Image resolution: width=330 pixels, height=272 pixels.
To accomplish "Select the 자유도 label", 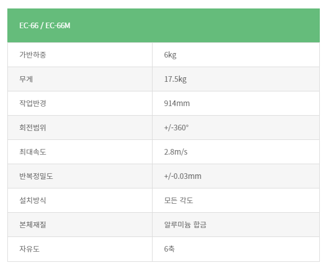I will pos(29,249).
